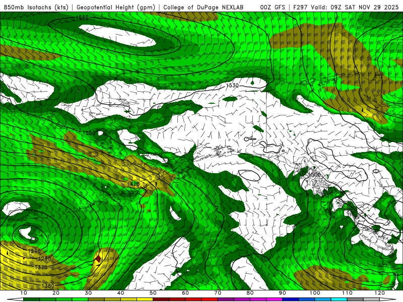The height and width of the screenshot is (302, 403).
Task: Pick the bright green 25-30 kt swatch
Action: click(80, 299)
